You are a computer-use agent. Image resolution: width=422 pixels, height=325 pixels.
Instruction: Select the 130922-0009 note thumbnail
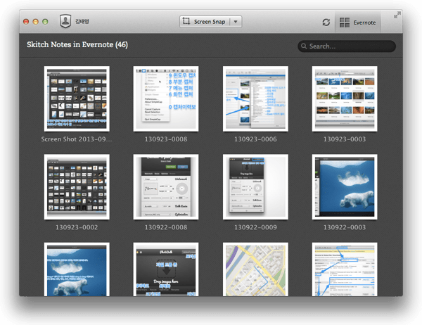255,186
